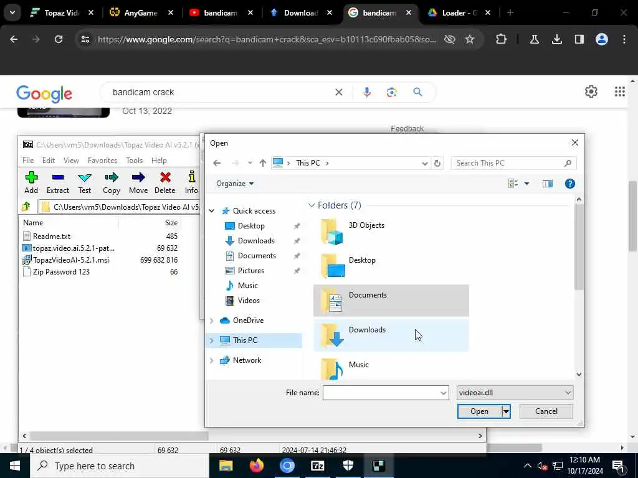Click the Open dialog vertical scrollbar
Screen dimensions: 638x478
pos(579,247)
